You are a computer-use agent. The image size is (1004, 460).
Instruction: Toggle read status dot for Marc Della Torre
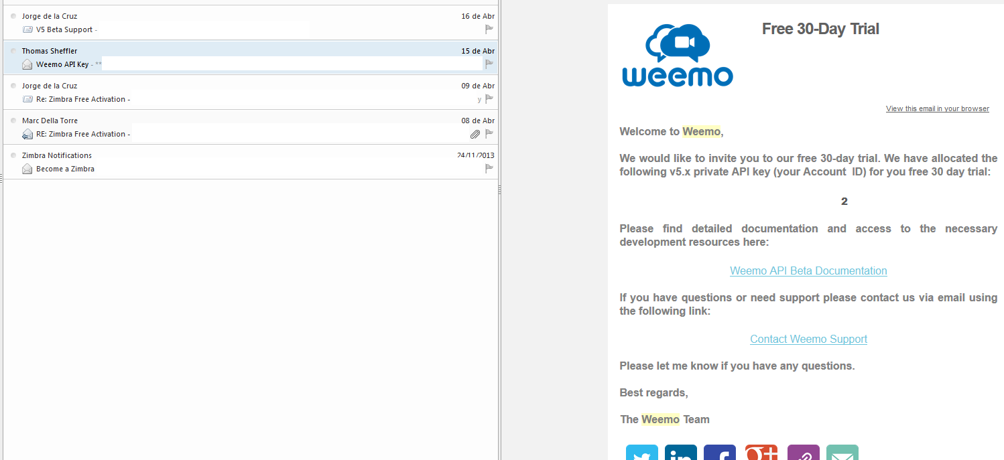(13, 121)
